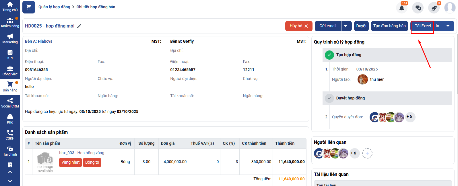
Task: Open the notifications bell icon
Action: pyautogui.click(x=402, y=8)
